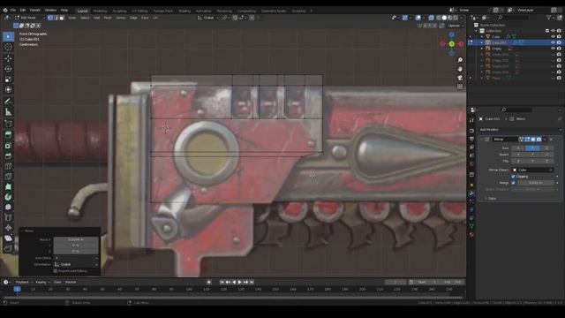
Task: Open Global transform orientation dropdown
Action: [208, 18]
